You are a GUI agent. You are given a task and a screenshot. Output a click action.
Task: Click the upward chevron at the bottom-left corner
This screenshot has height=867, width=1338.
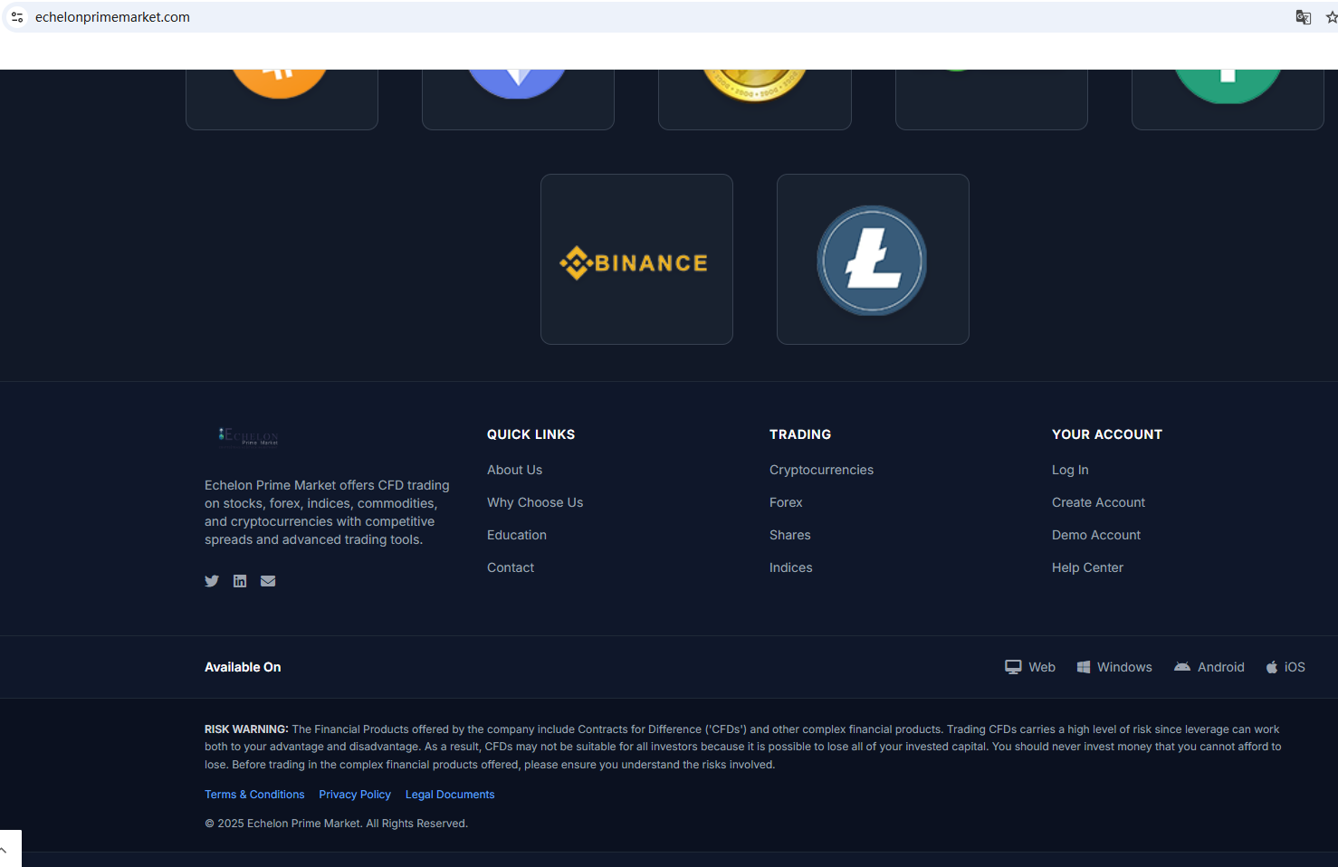point(4,850)
